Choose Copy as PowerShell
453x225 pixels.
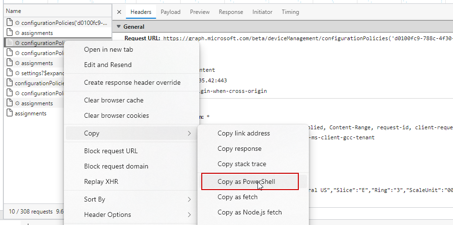pos(246,181)
